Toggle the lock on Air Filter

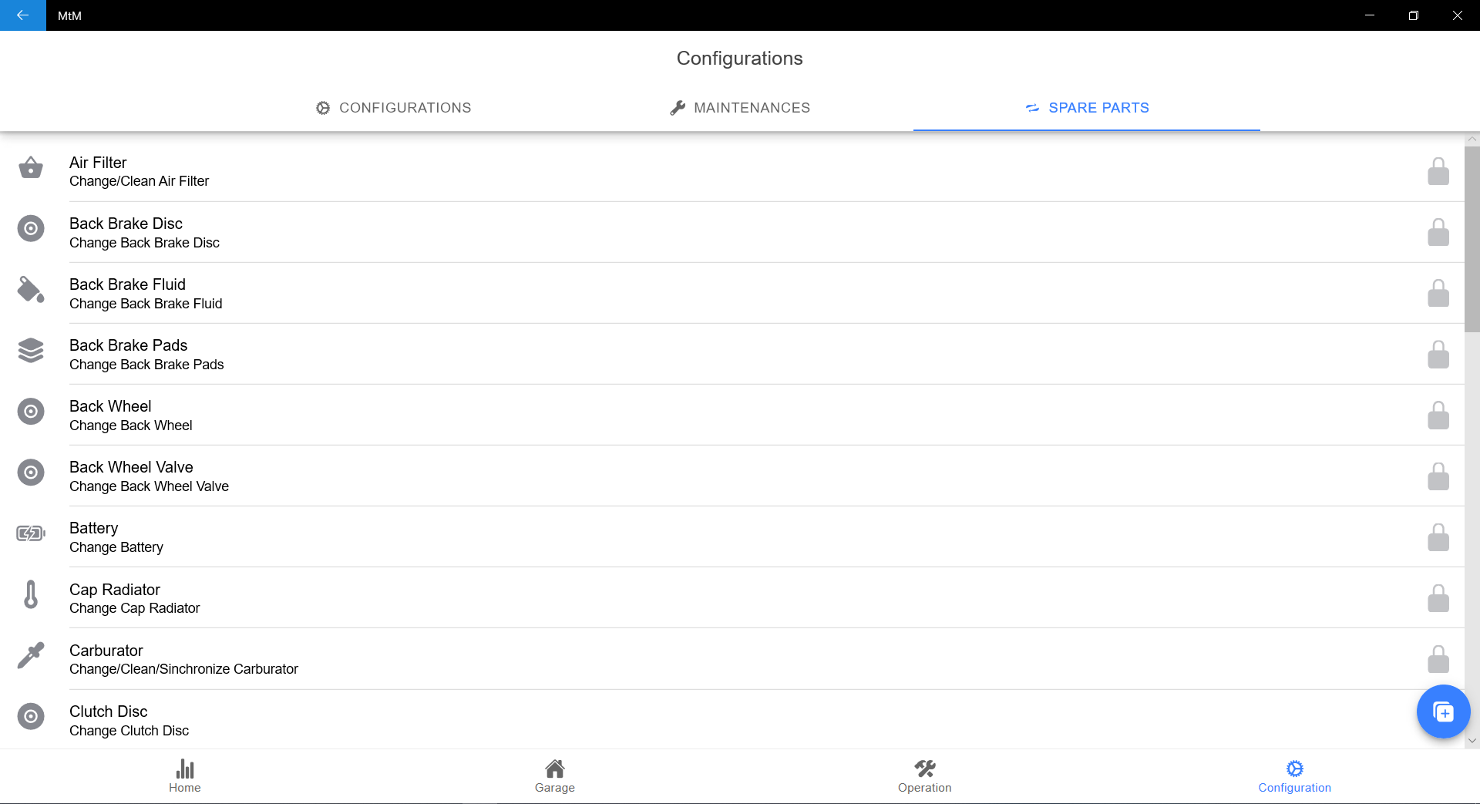tap(1438, 171)
